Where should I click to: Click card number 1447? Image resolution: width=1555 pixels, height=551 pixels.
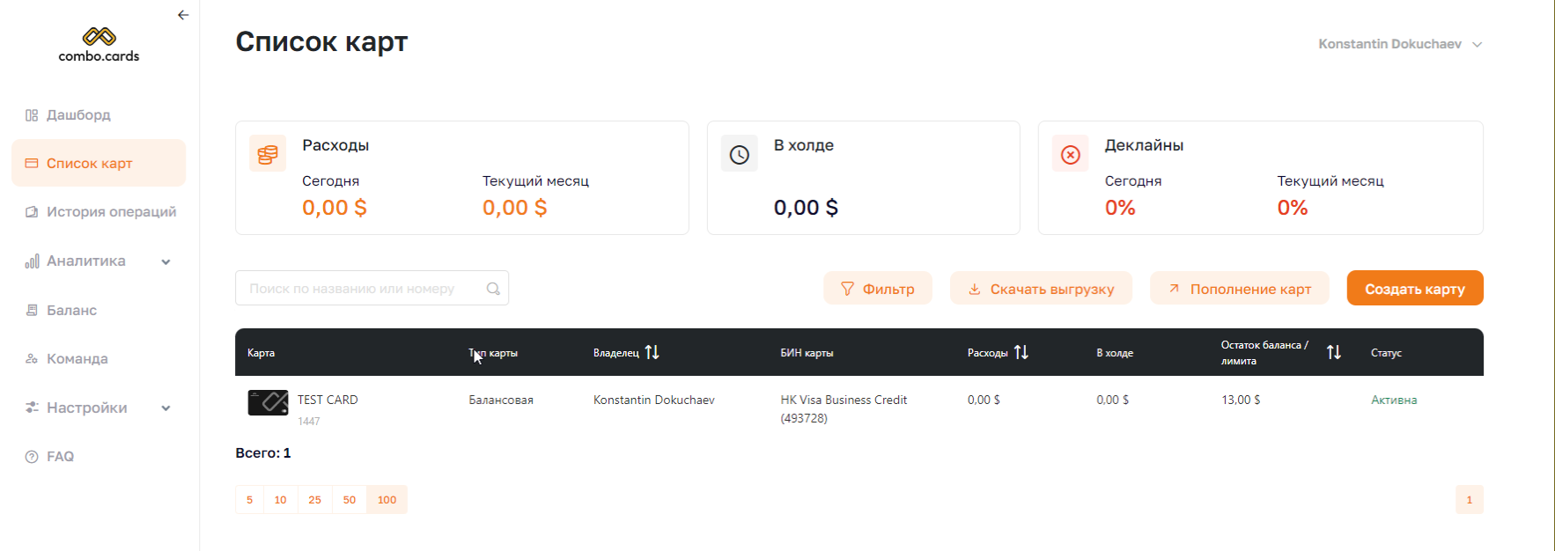coord(309,422)
